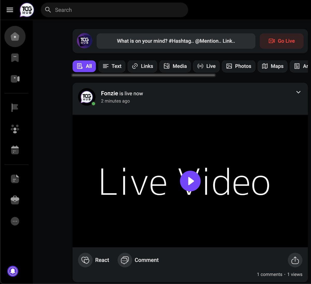Viewport: 311px width, 284px height.
Task: Switch to the Live feed filter
Action: [x=206, y=66]
